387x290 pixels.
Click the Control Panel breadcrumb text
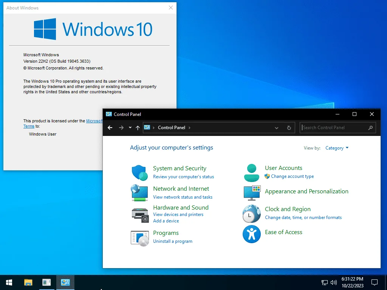coord(172,128)
